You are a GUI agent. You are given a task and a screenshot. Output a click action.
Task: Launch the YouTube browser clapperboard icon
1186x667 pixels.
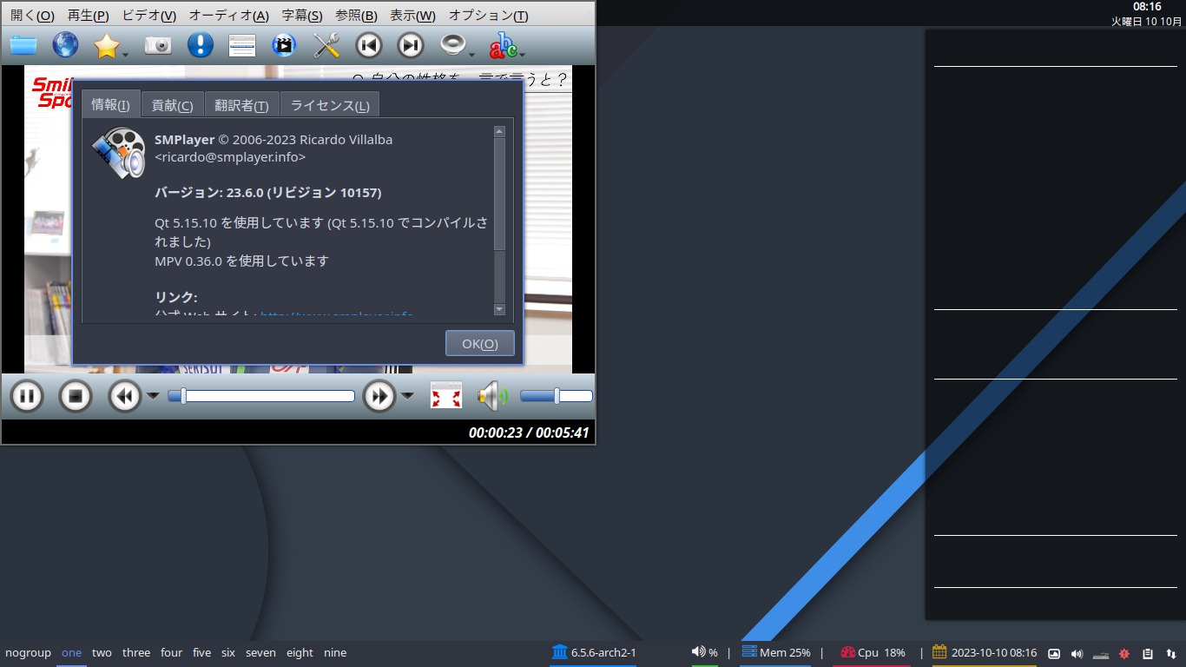[x=284, y=45]
